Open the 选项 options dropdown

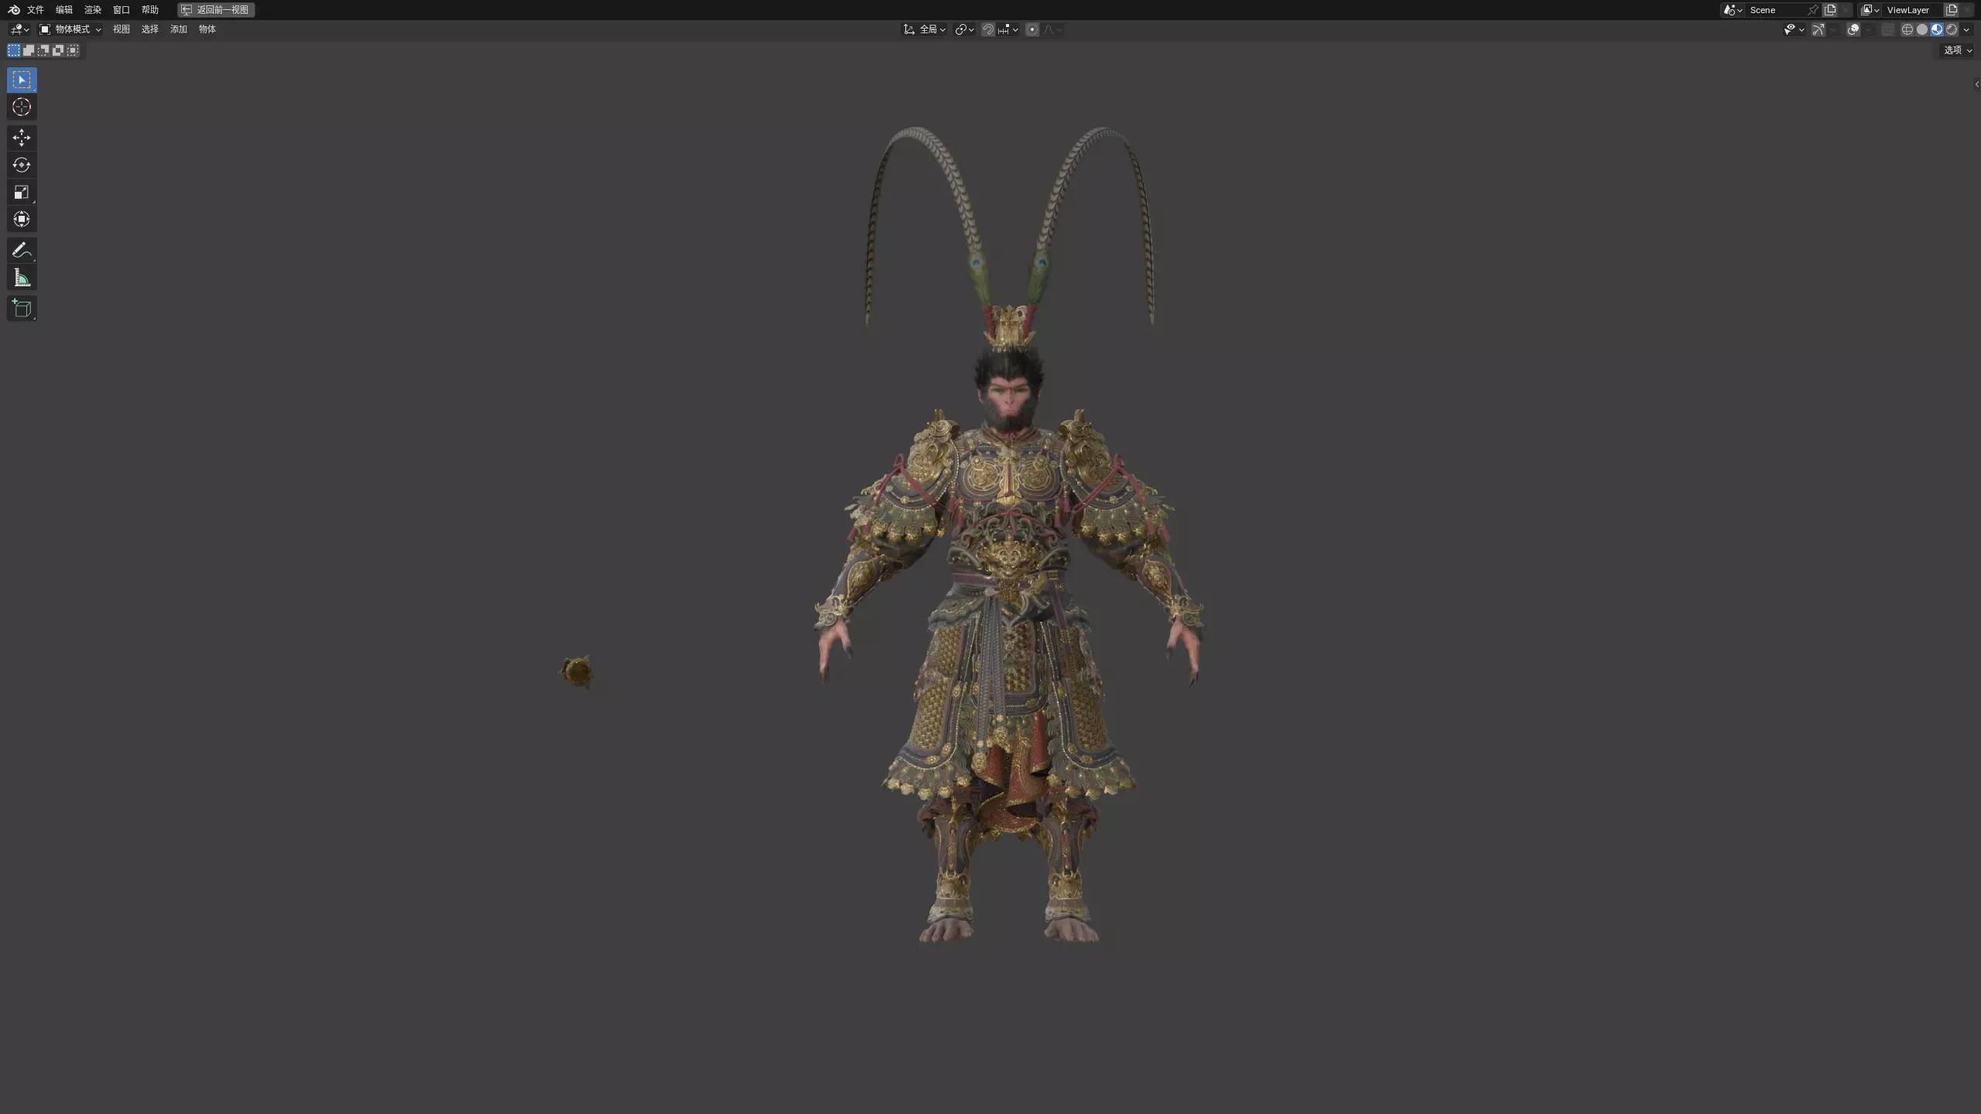1957,50
